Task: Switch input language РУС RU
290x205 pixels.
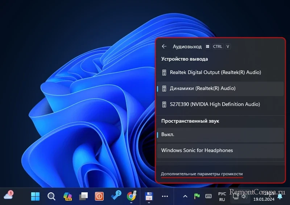Action: (x=222, y=197)
